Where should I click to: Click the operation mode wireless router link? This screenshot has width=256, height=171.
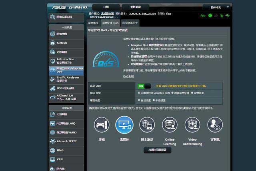point(107,14)
